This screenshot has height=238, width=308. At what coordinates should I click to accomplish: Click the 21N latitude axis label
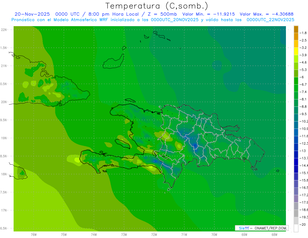pos(4,66)
